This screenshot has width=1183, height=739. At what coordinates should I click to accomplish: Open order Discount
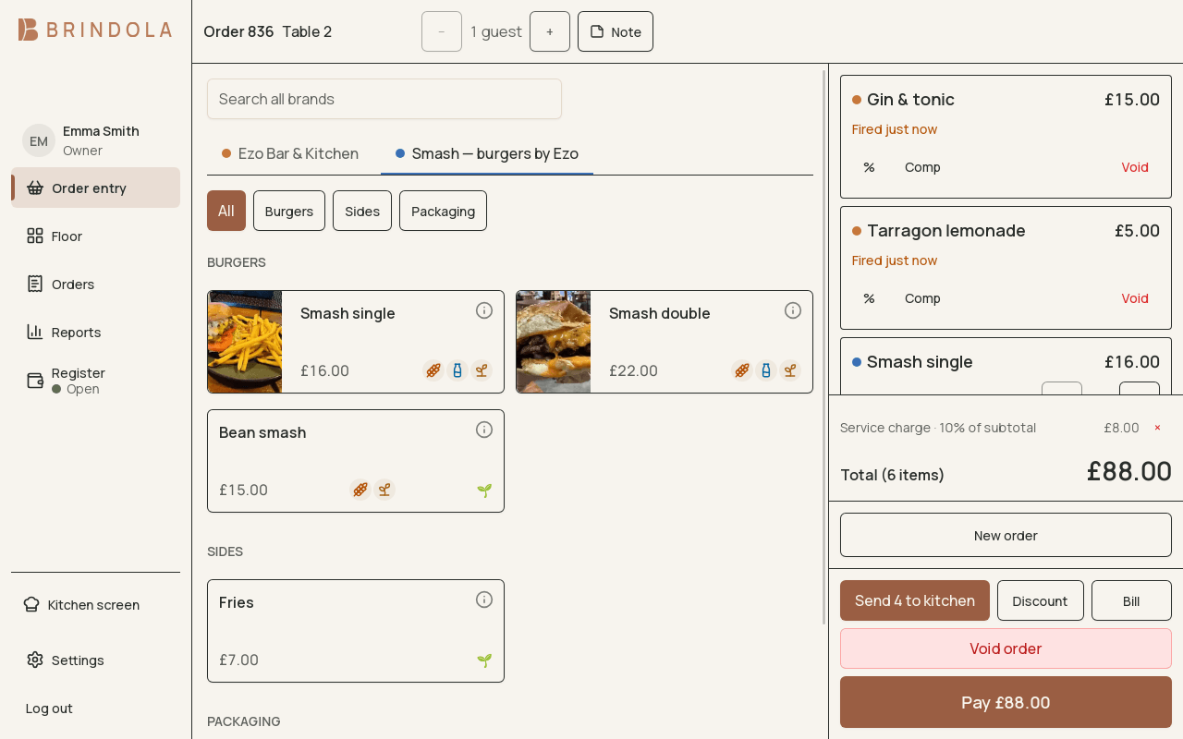click(x=1040, y=600)
